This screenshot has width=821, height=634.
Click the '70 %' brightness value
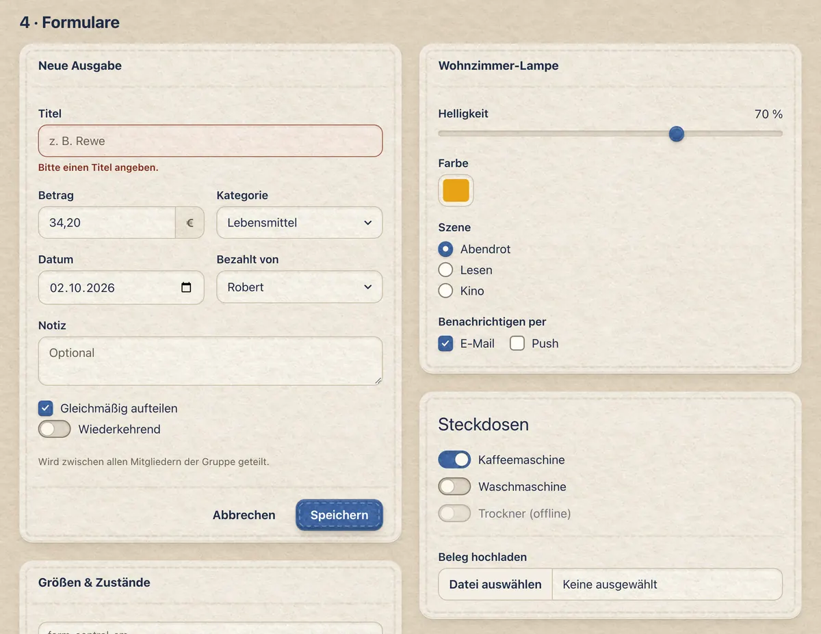[x=768, y=114]
